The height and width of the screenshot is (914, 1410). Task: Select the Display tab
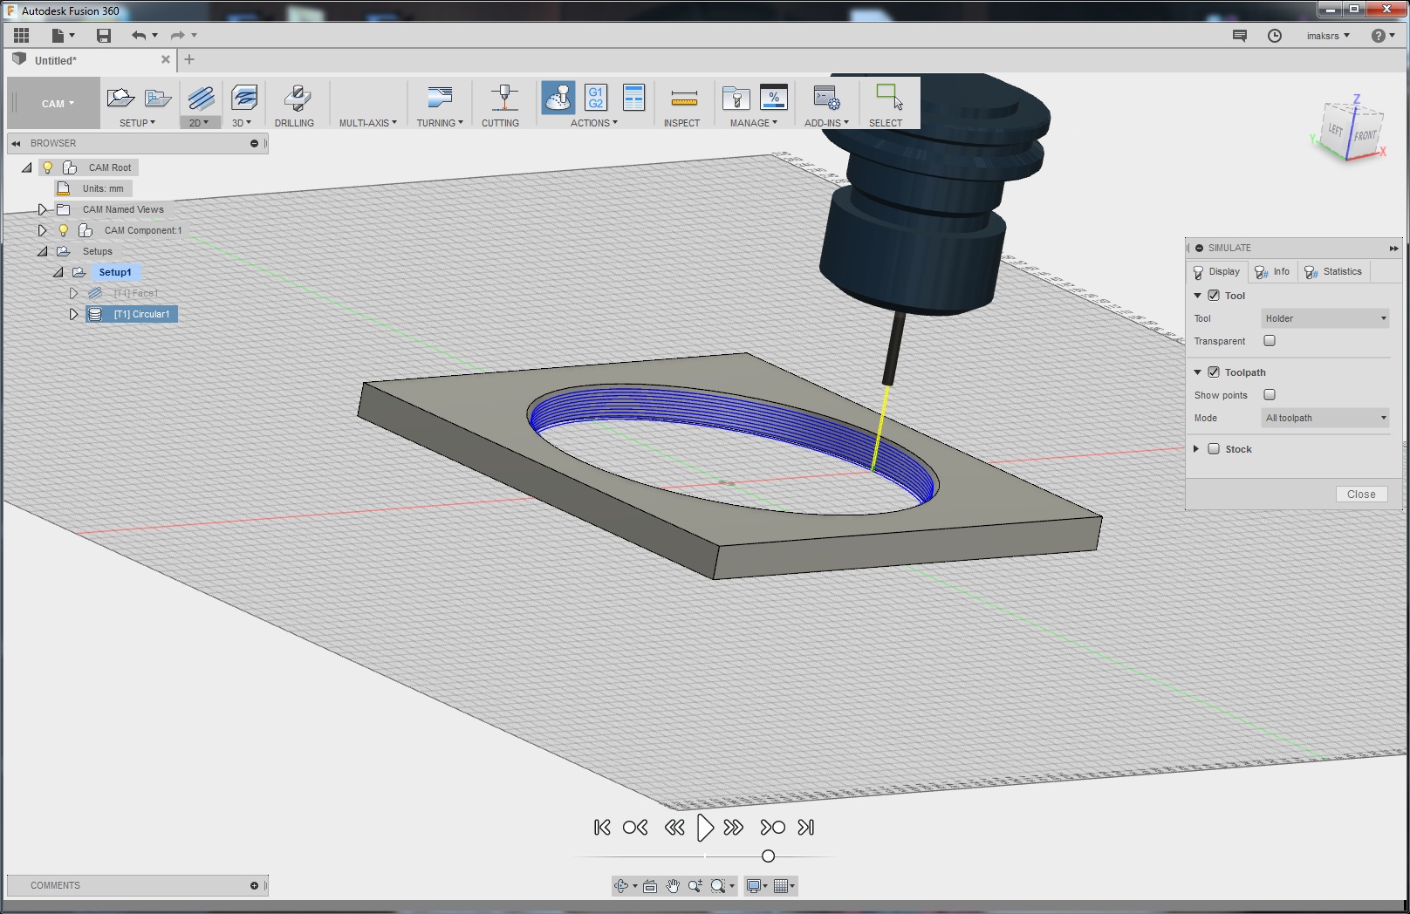click(x=1217, y=272)
